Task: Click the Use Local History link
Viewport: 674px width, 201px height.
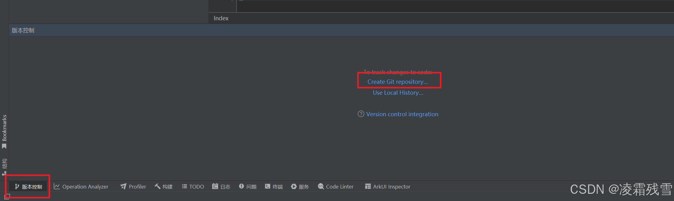Action: point(398,93)
